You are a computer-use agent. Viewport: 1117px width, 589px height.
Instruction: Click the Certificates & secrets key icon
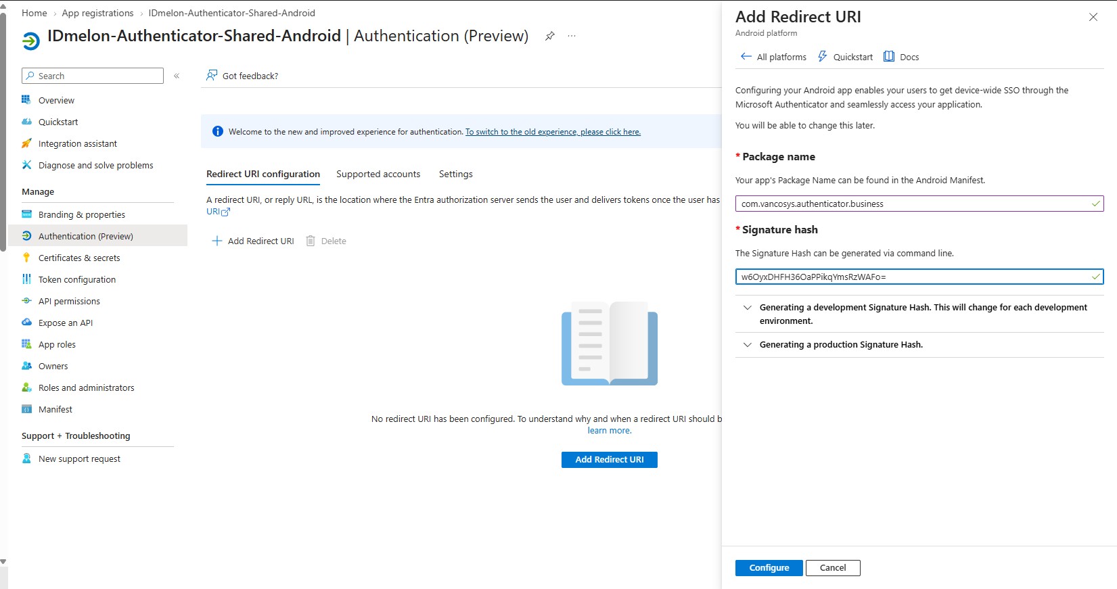pos(26,258)
